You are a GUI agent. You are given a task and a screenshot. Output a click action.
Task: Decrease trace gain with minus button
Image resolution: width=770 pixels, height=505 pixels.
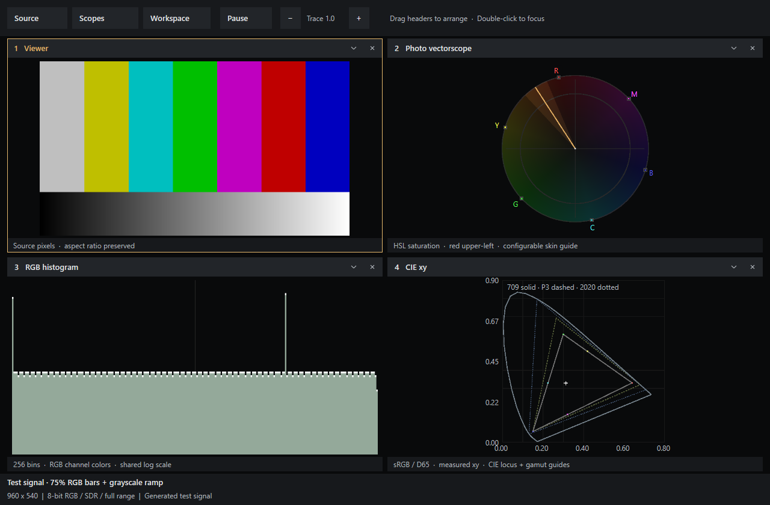tap(291, 18)
